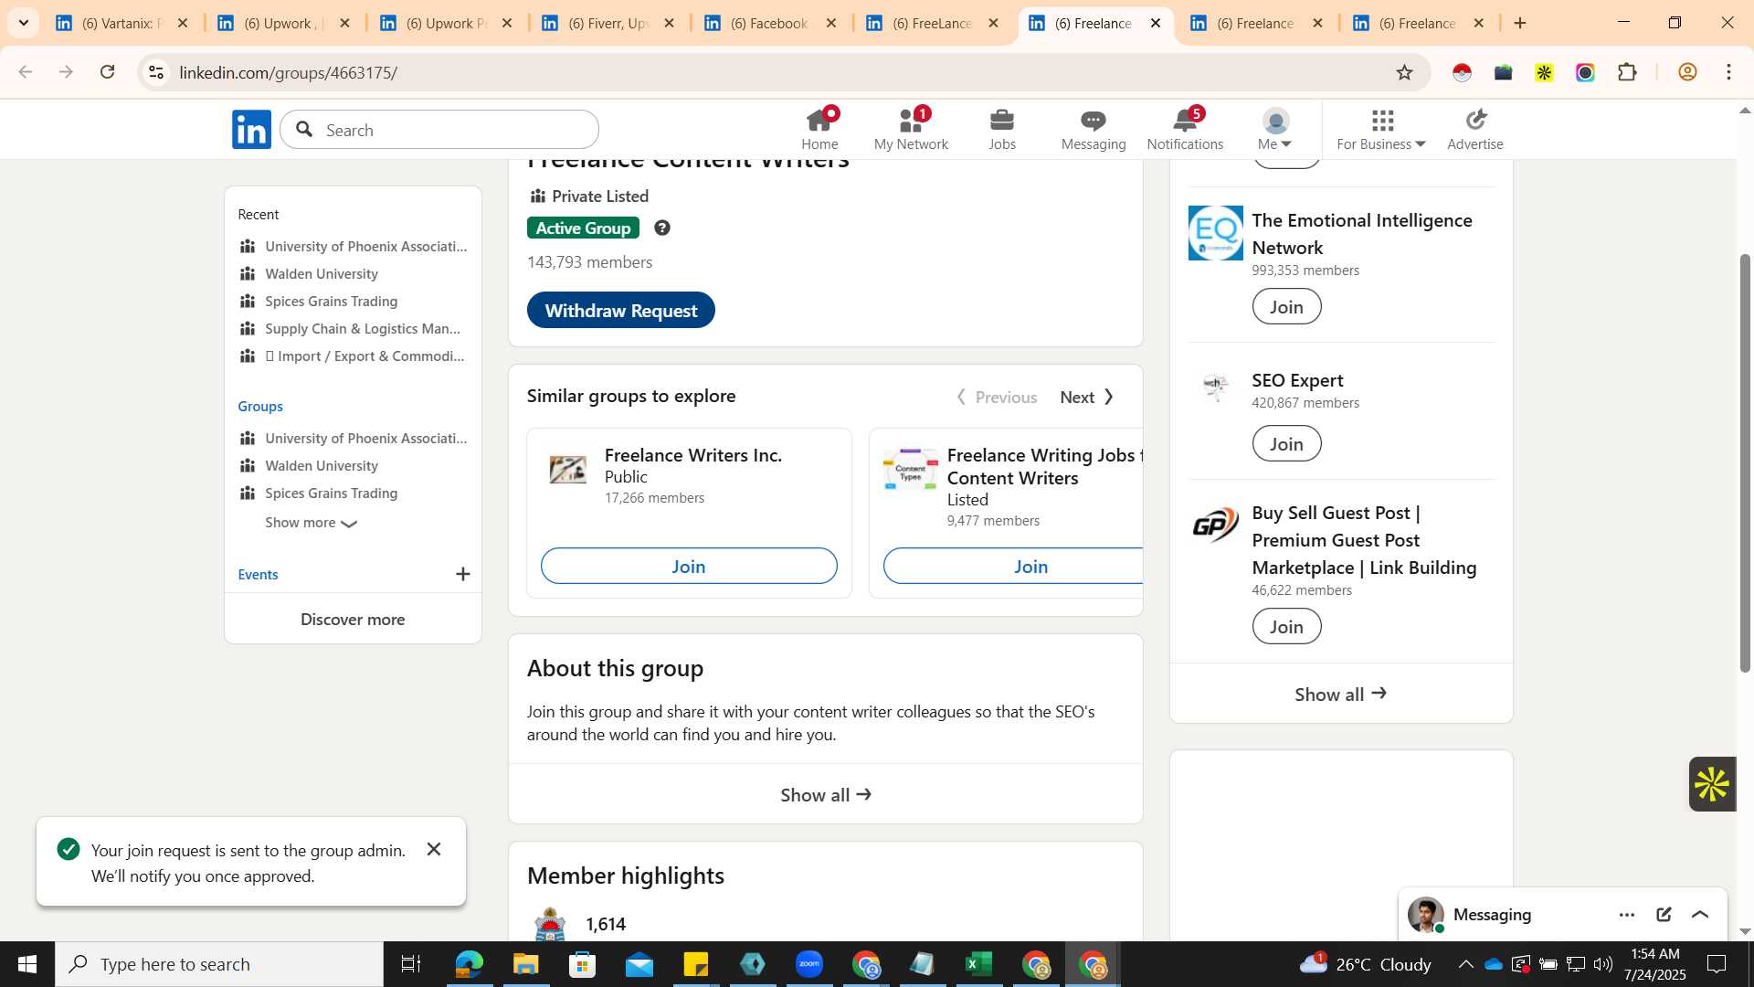
Task: Open Messaging in top navigation
Action: 1094,129
